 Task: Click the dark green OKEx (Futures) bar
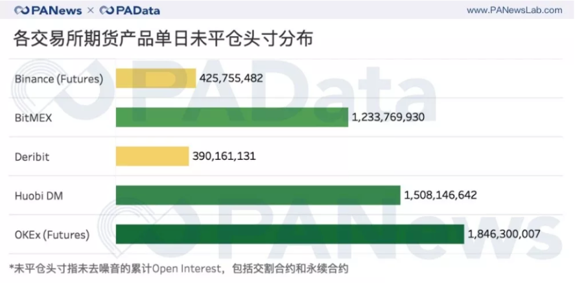click(x=289, y=234)
